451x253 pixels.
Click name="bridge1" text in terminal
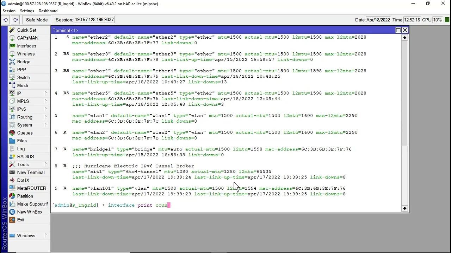coord(93,149)
